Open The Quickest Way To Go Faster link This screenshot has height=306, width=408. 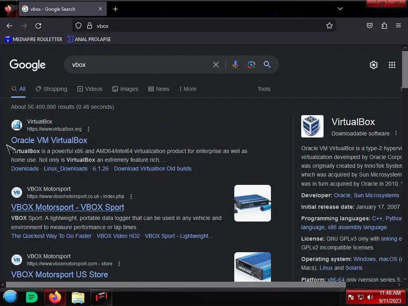[51, 236]
